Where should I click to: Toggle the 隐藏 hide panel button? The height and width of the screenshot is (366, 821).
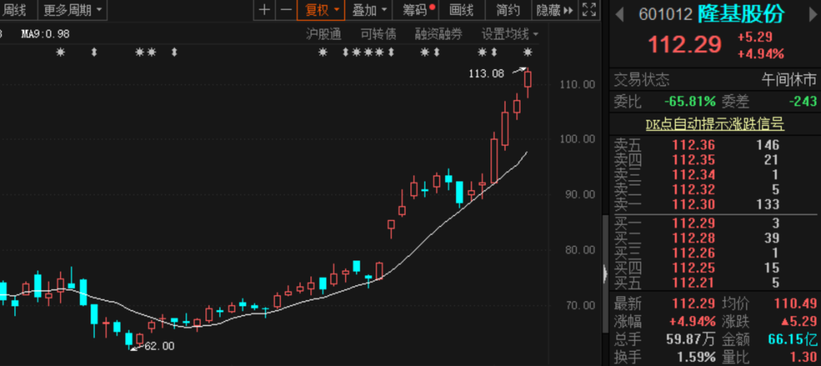click(x=553, y=10)
